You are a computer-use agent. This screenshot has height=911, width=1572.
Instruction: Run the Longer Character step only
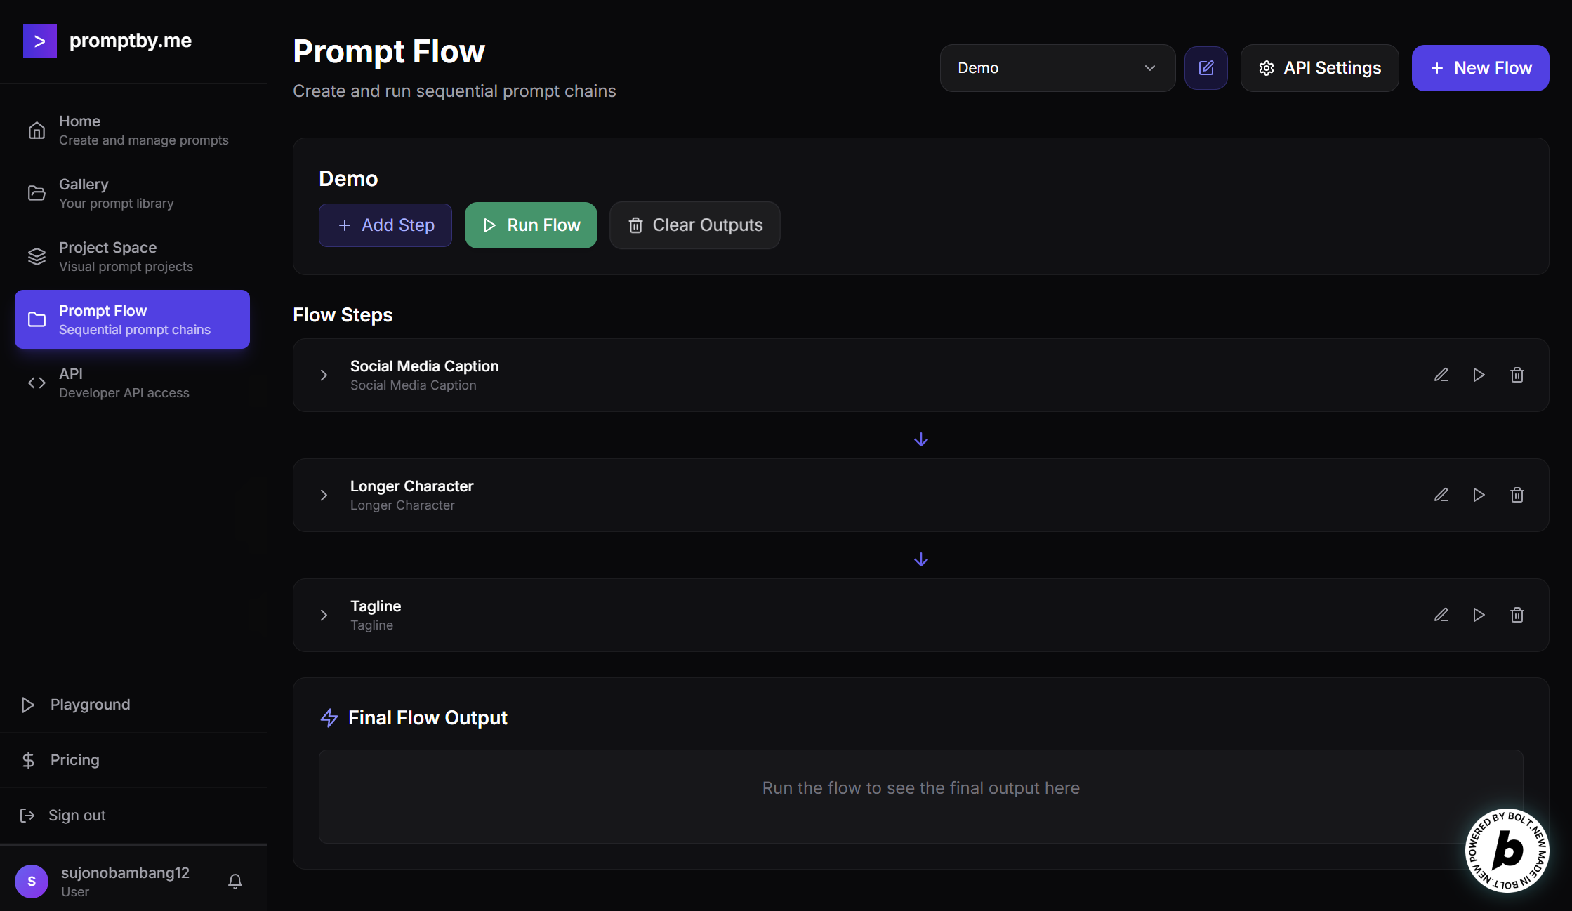point(1479,495)
